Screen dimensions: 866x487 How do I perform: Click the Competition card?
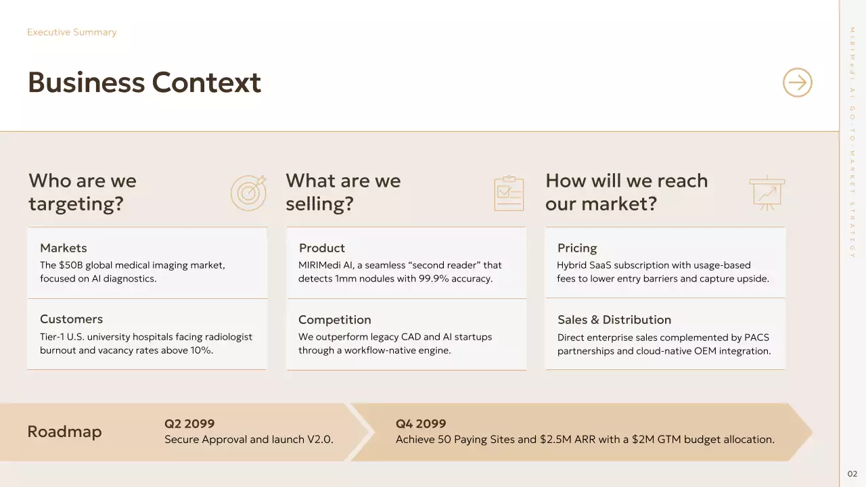(406, 334)
